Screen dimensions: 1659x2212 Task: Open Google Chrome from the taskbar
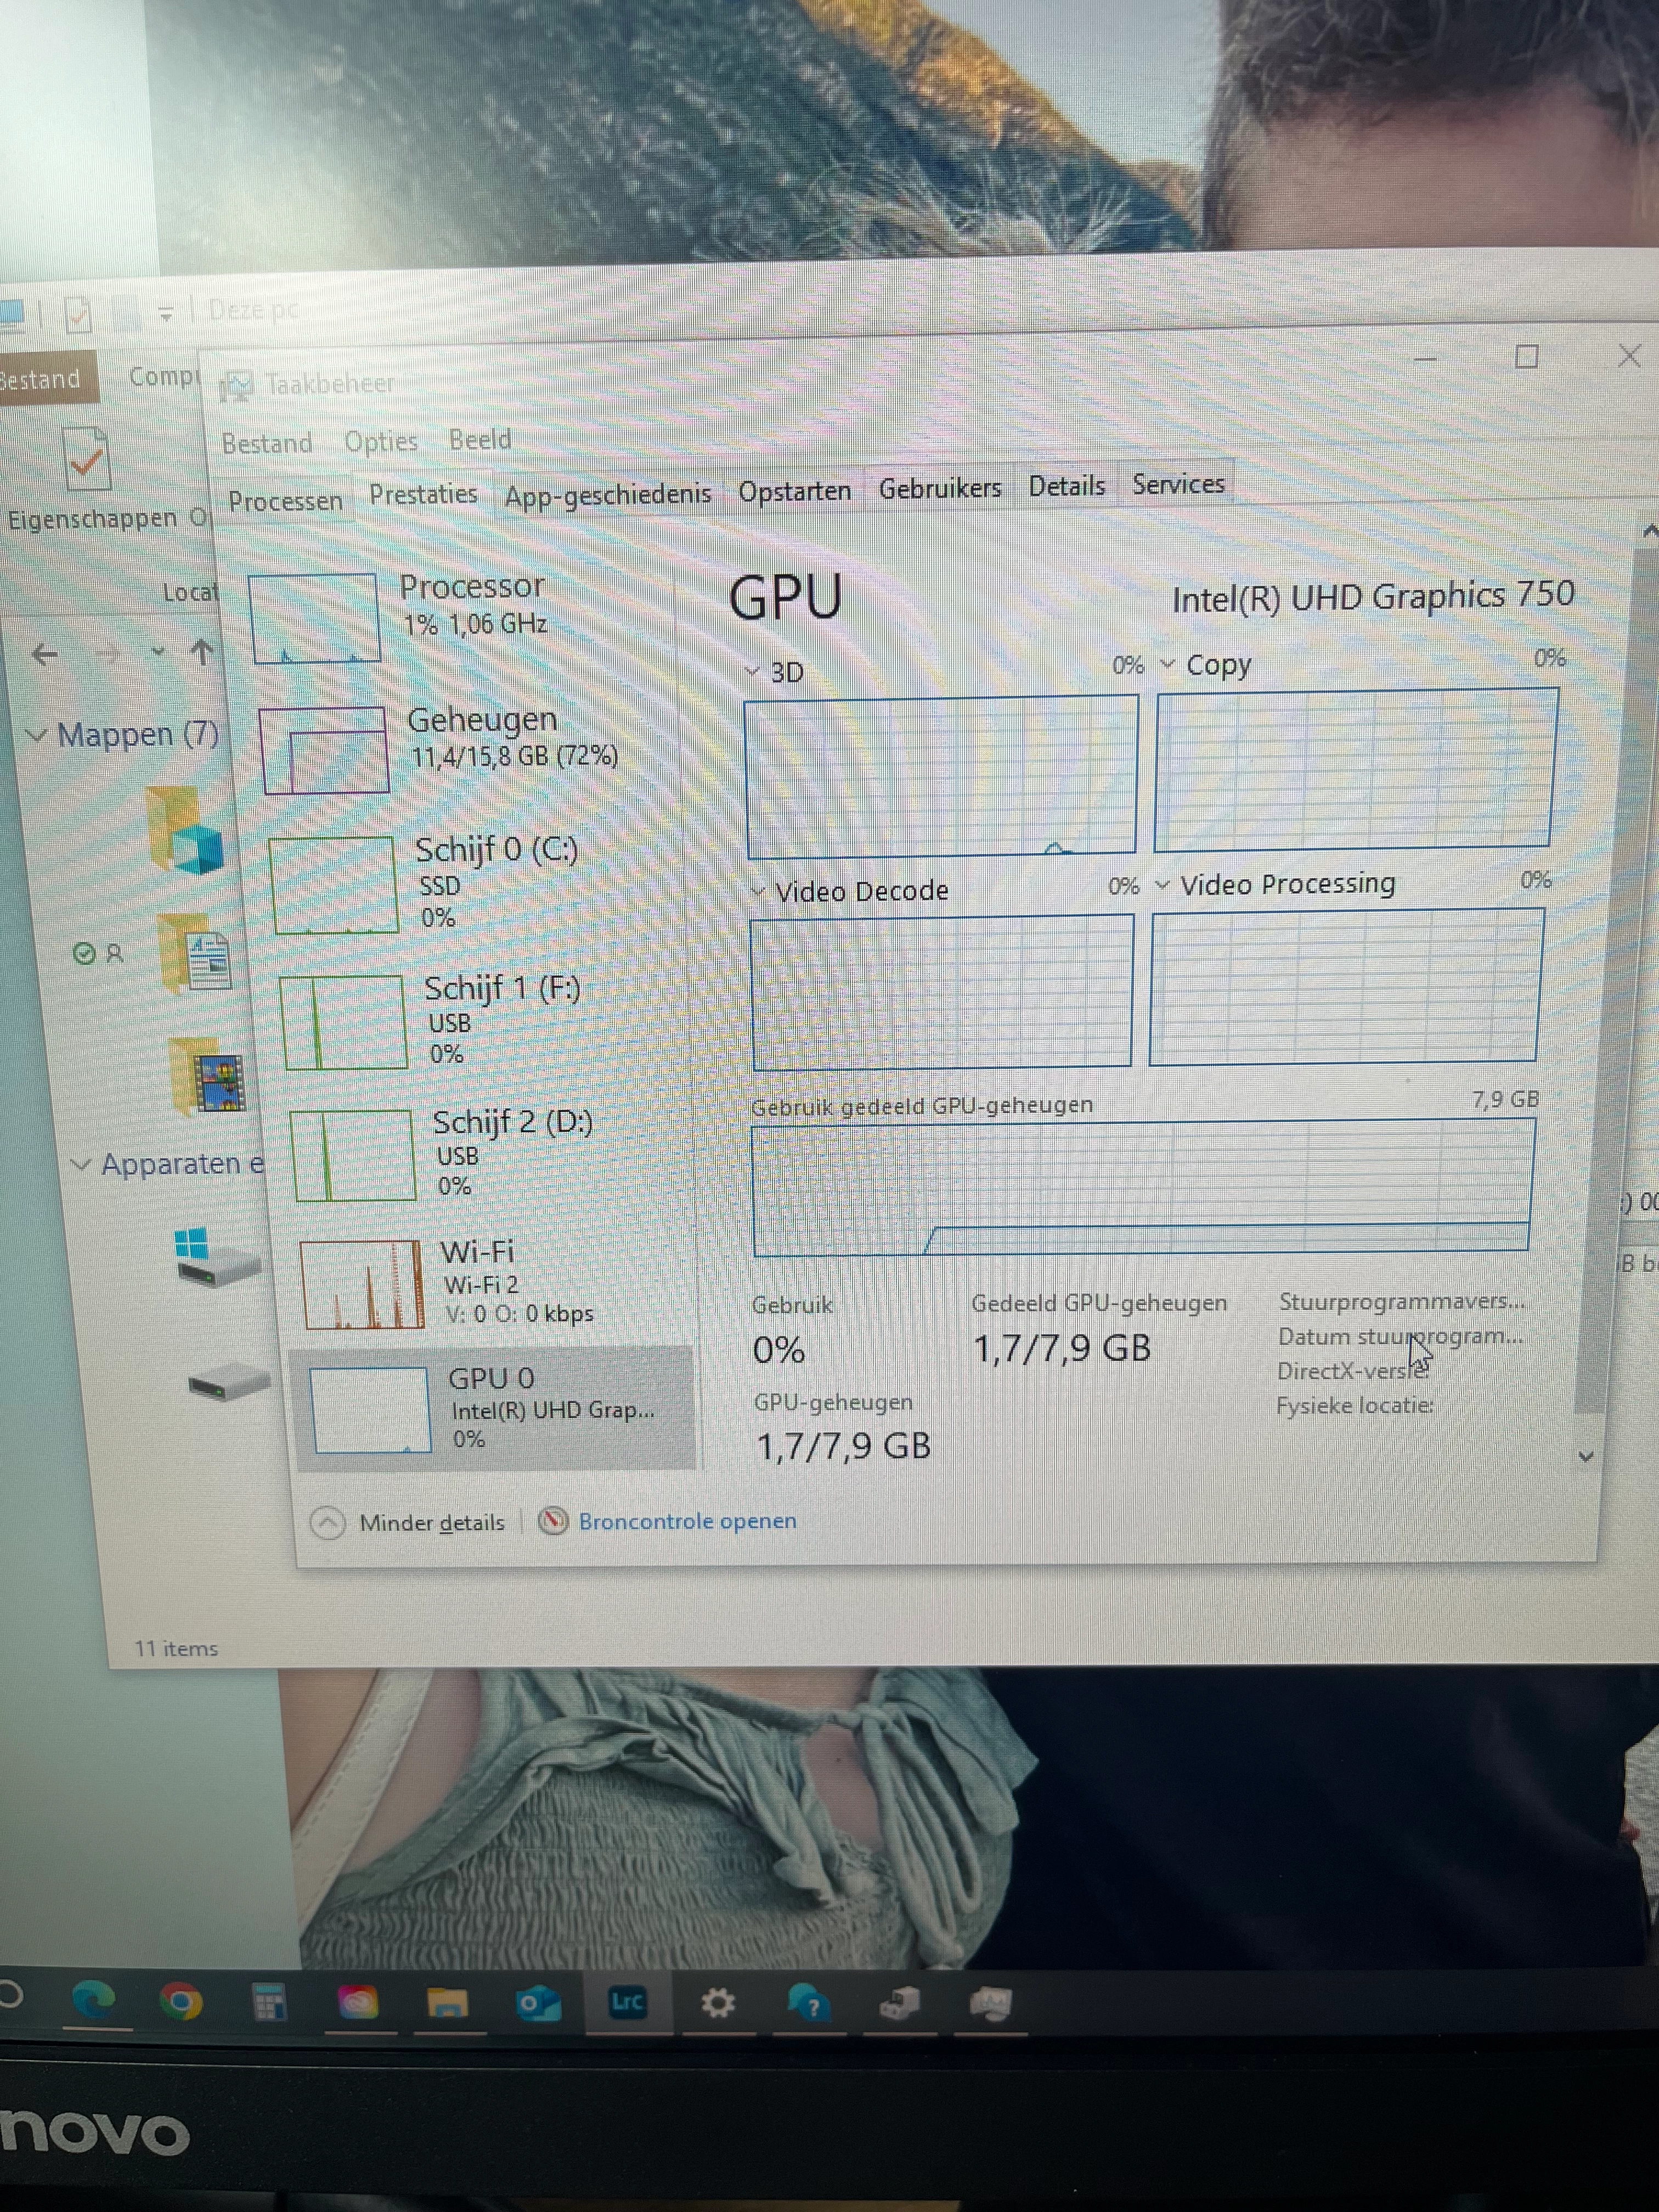181,2002
